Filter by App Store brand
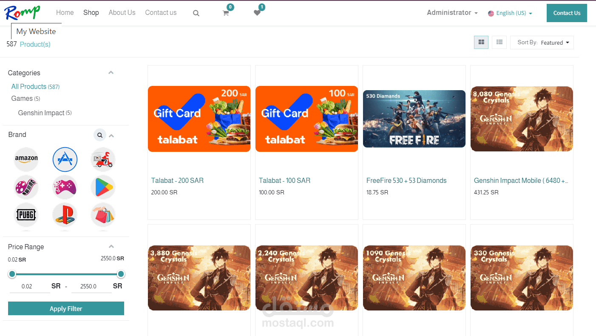Screen dimensions: 596x336 click(65, 159)
